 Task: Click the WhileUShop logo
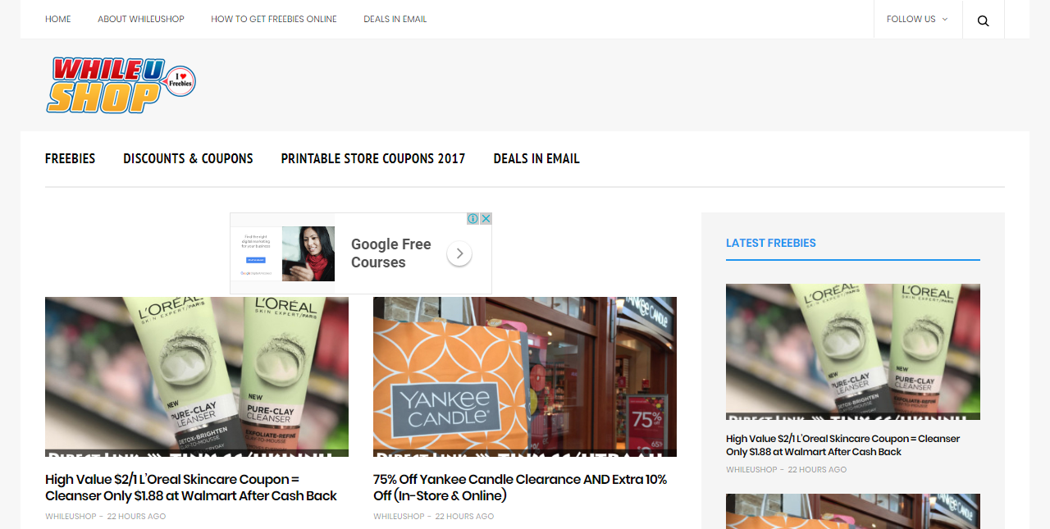pos(121,85)
